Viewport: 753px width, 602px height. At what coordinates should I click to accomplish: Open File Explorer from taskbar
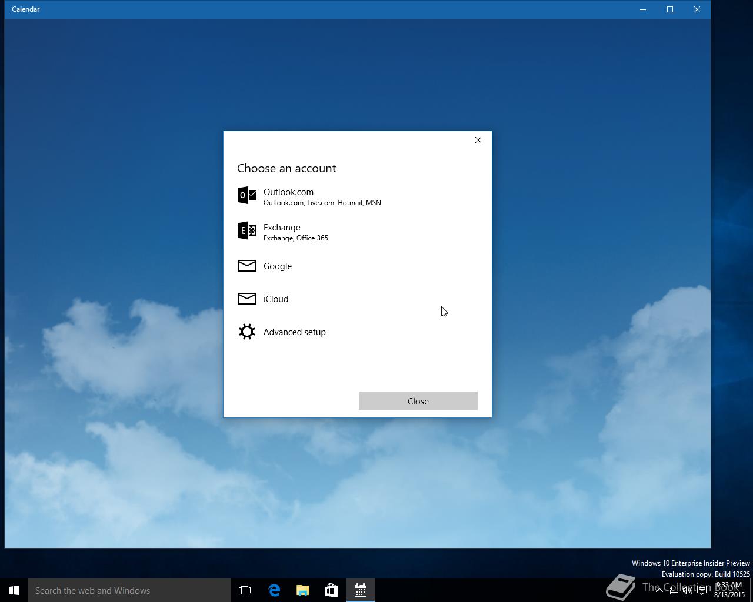pyautogui.click(x=303, y=590)
